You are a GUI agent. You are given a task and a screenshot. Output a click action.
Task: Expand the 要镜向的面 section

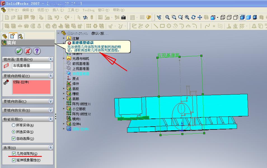pos(51,101)
